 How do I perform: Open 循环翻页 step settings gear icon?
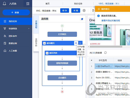click(76, 43)
